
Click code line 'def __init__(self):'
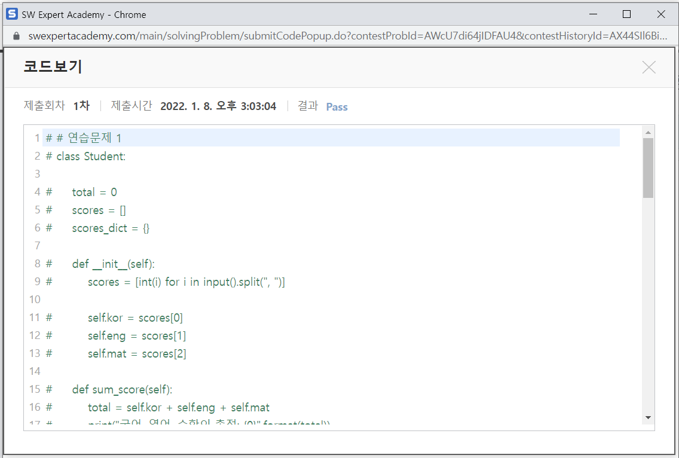(x=113, y=264)
